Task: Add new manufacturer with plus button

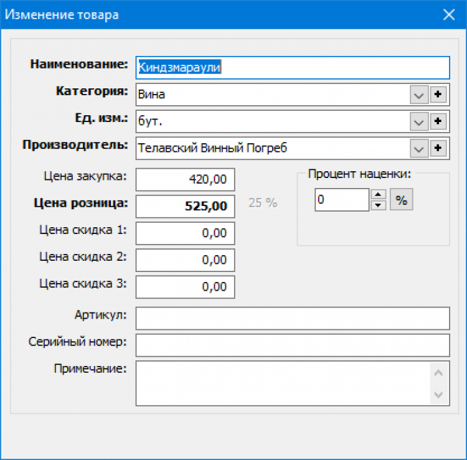Action: (x=438, y=148)
